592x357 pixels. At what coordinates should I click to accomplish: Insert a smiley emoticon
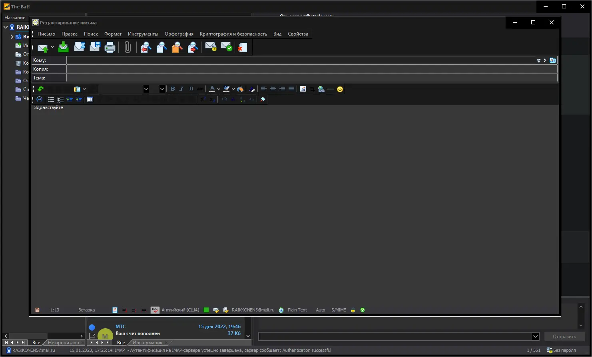(x=340, y=89)
